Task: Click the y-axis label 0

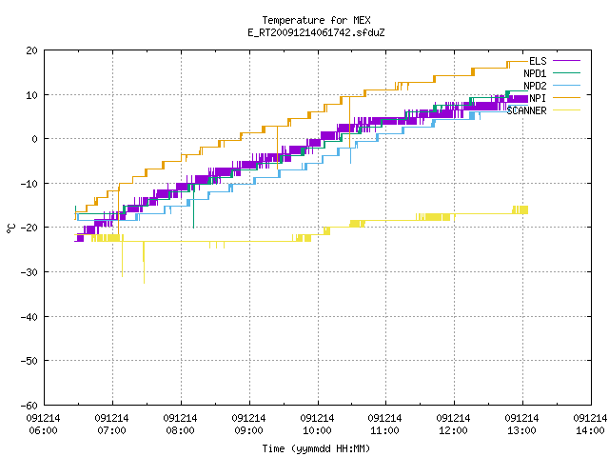Action: point(34,139)
